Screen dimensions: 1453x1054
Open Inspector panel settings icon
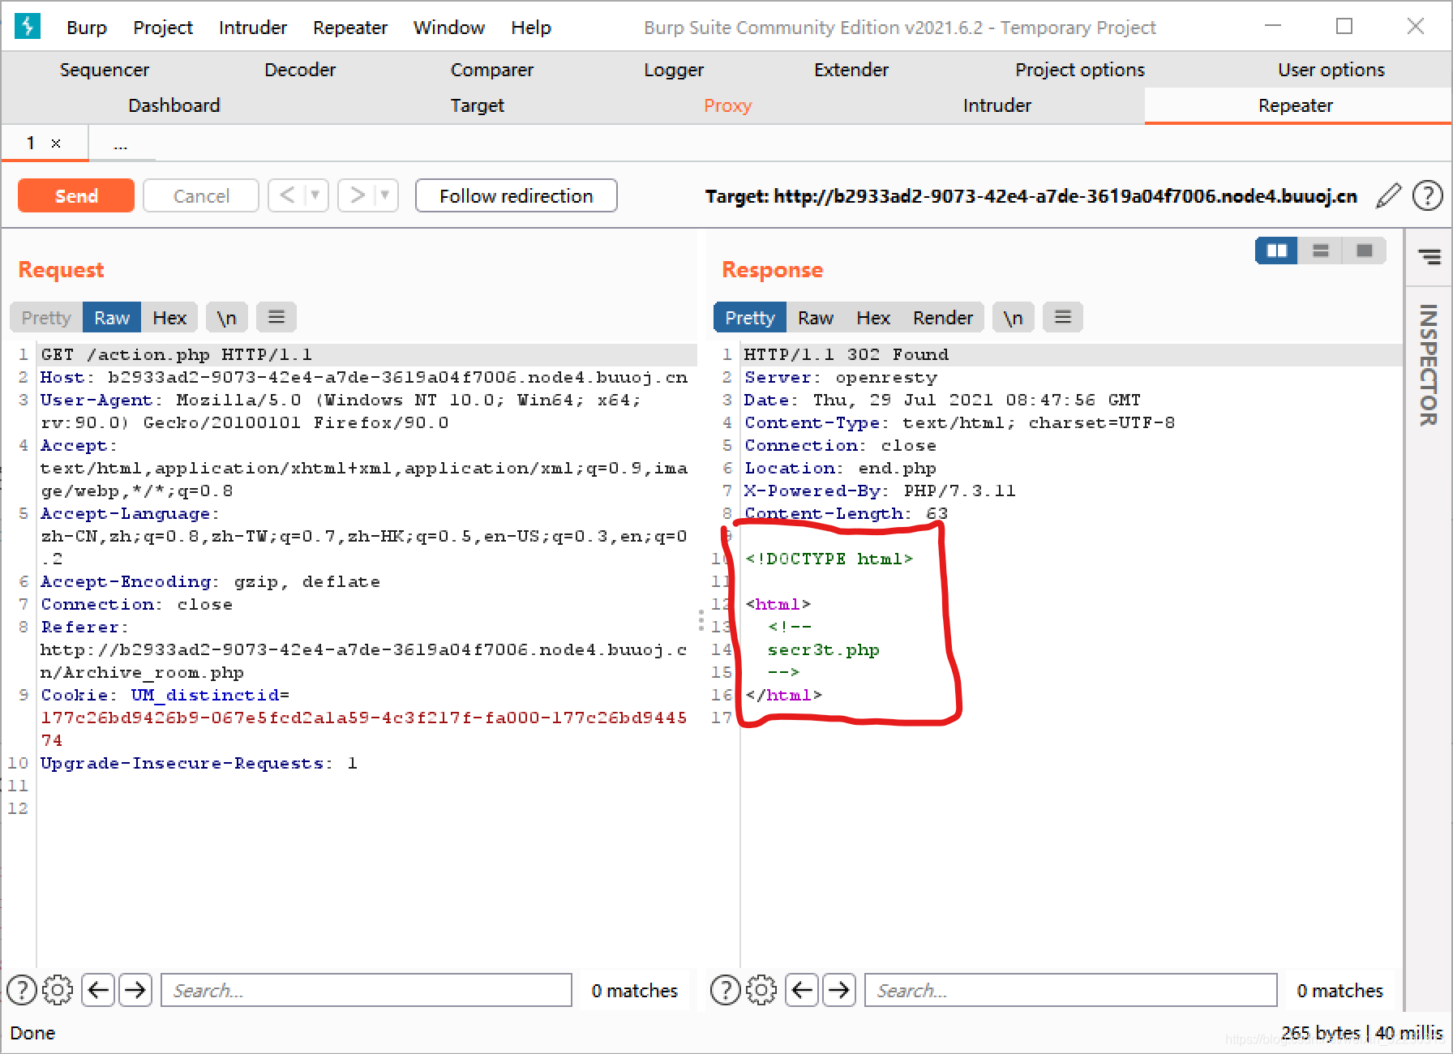point(1429,257)
